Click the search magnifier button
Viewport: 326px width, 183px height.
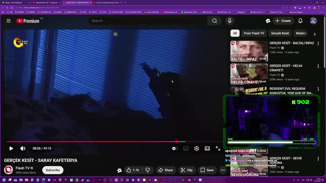214,21
